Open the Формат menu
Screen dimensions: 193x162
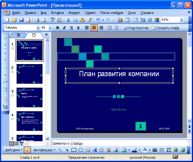click(74, 13)
